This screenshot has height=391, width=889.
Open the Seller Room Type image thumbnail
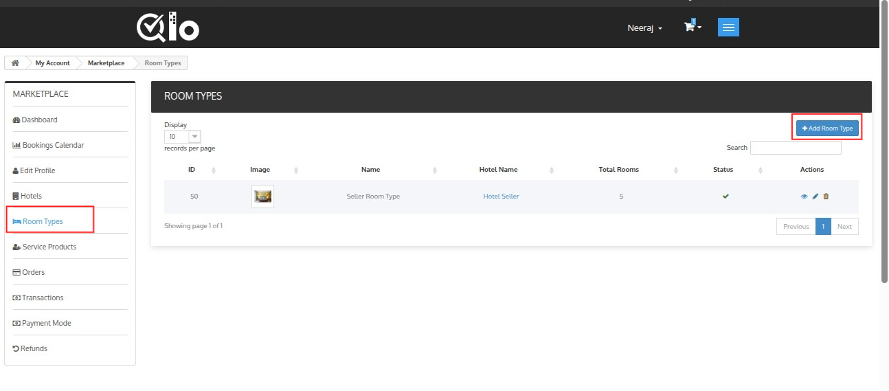[262, 197]
